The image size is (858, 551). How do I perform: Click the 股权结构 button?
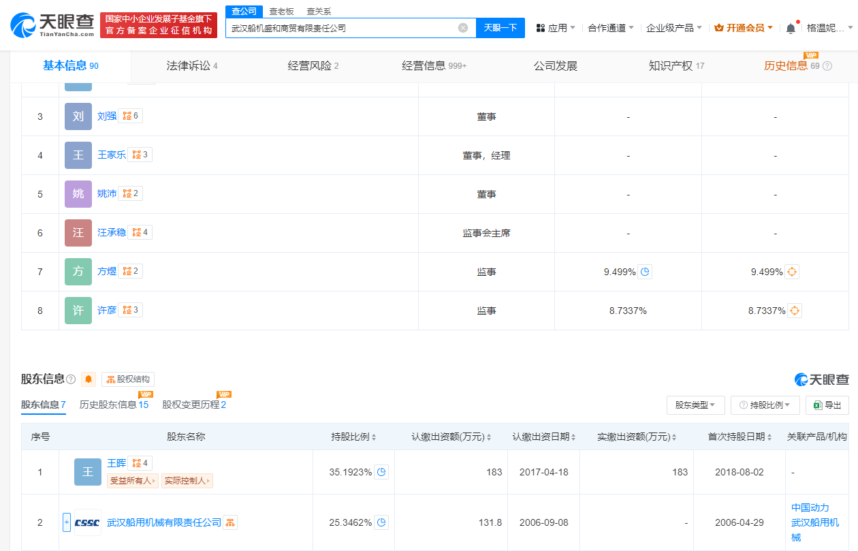(x=128, y=379)
